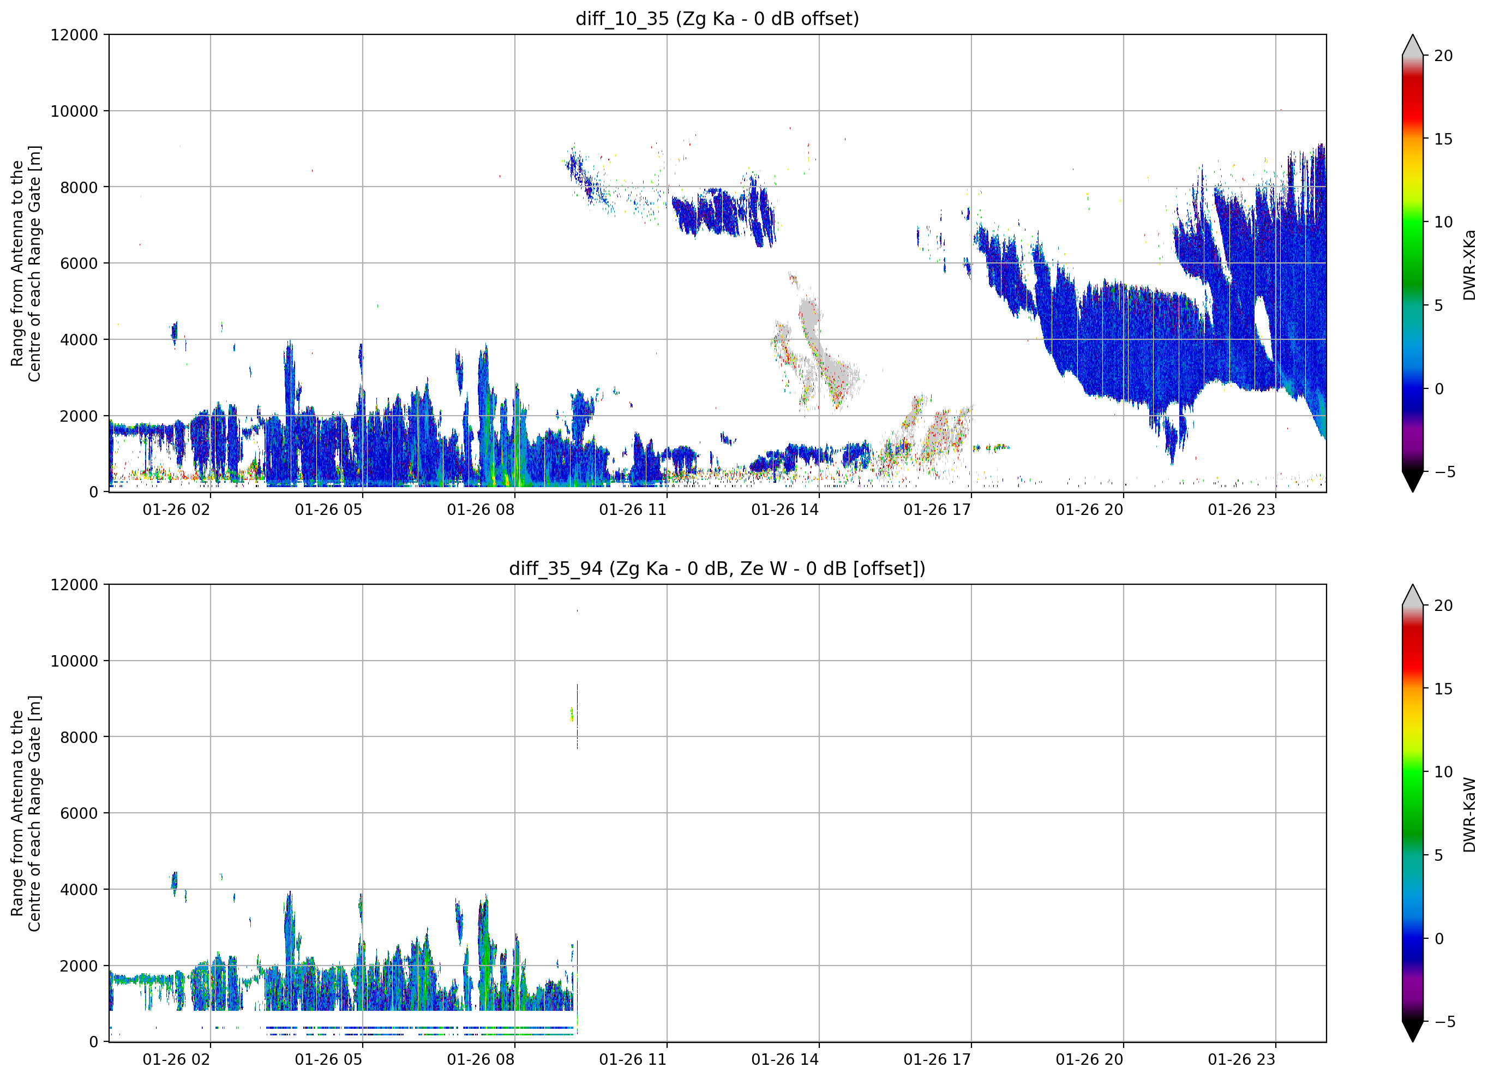
Task: Click bottom colorbar tick value 5
Action: coord(1439,855)
